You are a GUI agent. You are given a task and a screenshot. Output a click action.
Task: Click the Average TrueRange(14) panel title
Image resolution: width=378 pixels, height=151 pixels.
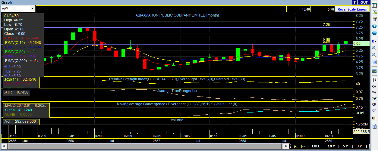click(177, 91)
